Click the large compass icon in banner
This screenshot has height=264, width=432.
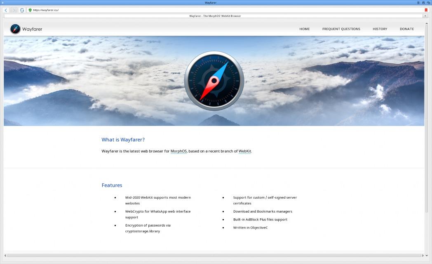coord(214,81)
